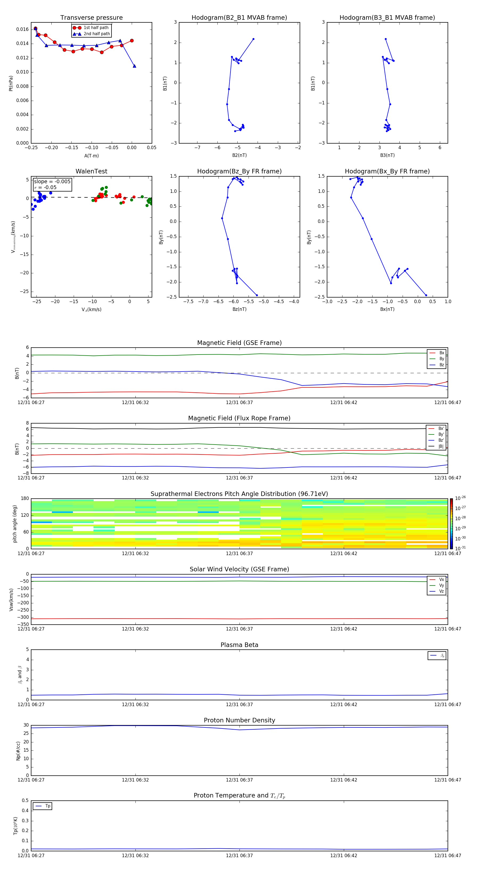Click the 'Plasma Beta' plot title
Viewport: 479px width, 879px height.
tap(239, 645)
